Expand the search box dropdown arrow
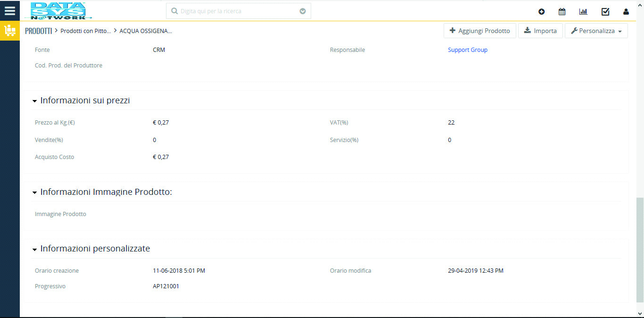 coord(303,11)
